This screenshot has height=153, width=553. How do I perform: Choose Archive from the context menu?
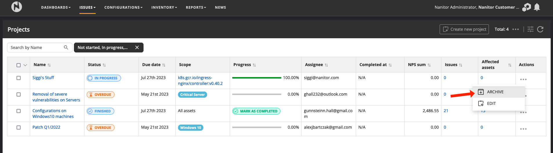[495, 92]
